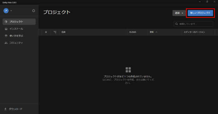Click the empty projects grid icon
The image size is (218, 114).
click(128, 70)
